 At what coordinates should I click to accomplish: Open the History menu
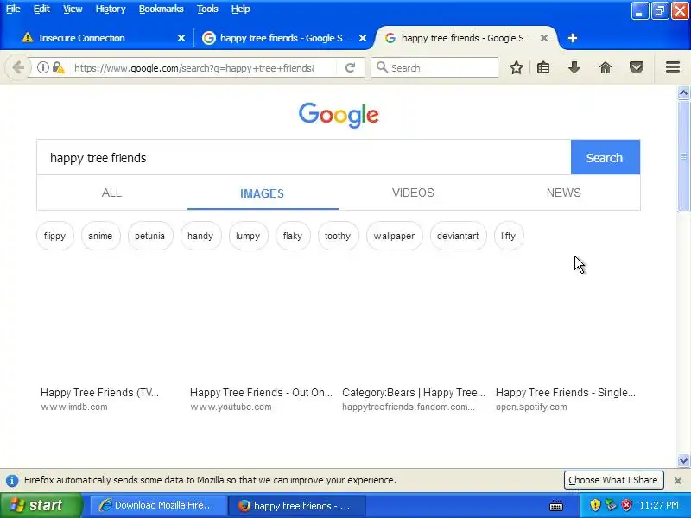[x=111, y=9]
